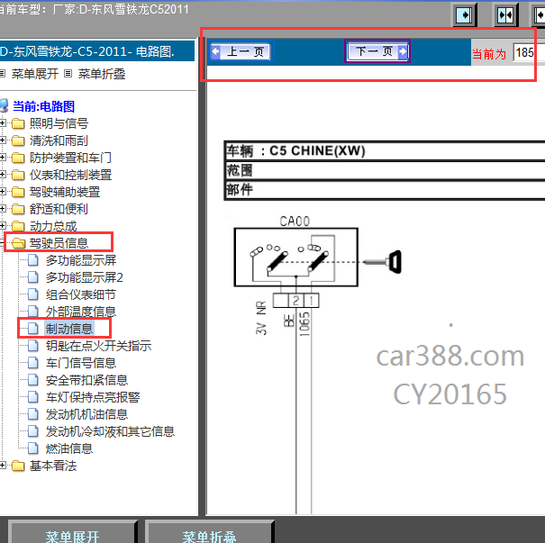Image resolution: width=545 pixels, height=543 pixels.
Task: Click the page icon beside 制动信息
Action: coord(33,329)
